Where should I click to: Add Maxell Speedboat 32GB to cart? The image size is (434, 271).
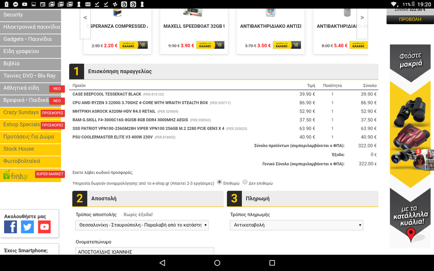(x=210, y=45)
